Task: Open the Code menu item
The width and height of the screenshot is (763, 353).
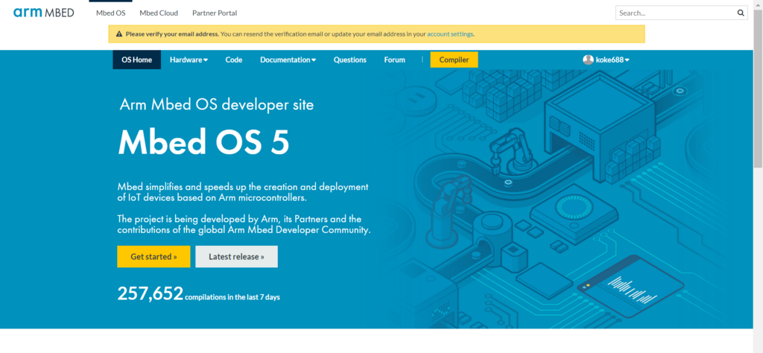Action: pos(233,60)
